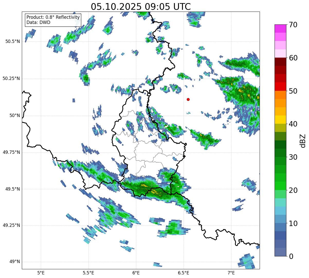Click the '50' colorbar tick label

[293, 91]
